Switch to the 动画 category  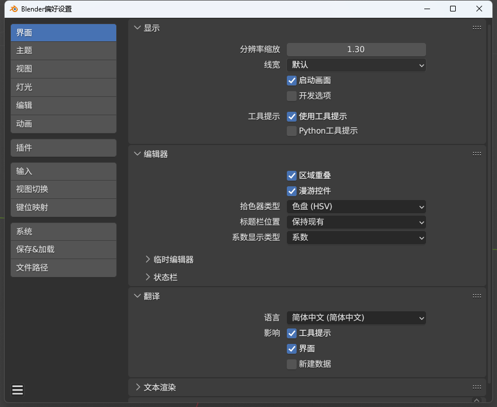pos(64,124)
